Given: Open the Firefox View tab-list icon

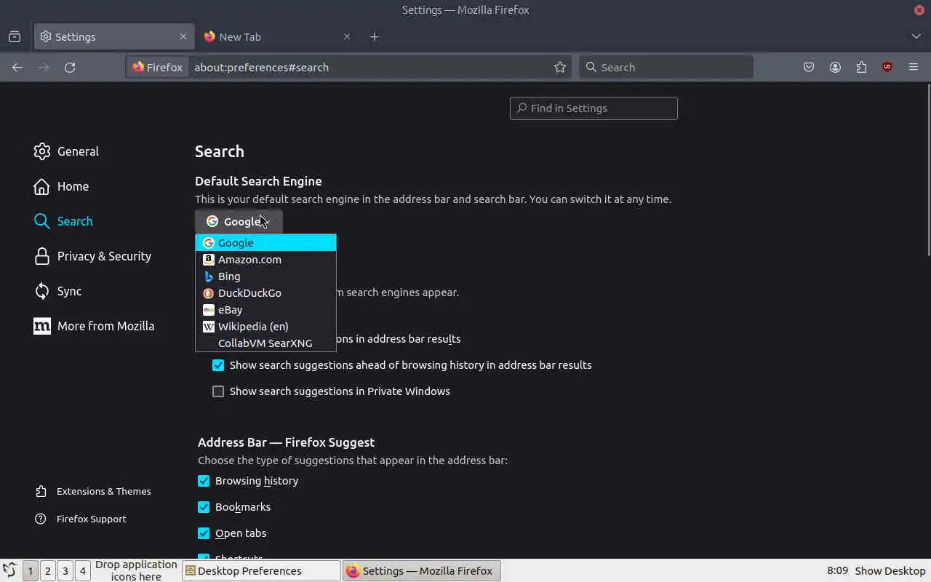Looking at the screenshot, I should (15, 36).
